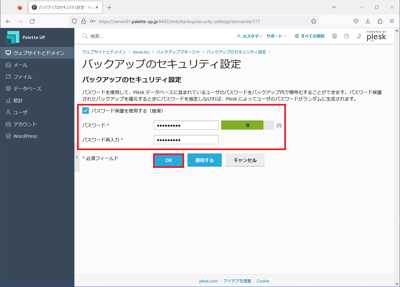Open データベース in the sidebar
This screenshot has height=287, width=400.
coord(37,89)
